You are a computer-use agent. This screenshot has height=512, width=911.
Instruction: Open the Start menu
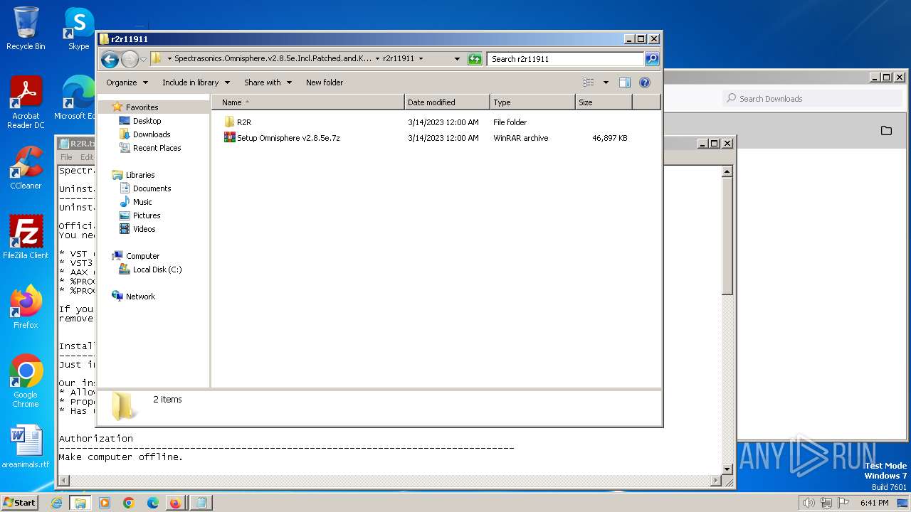tap(20, 502)
